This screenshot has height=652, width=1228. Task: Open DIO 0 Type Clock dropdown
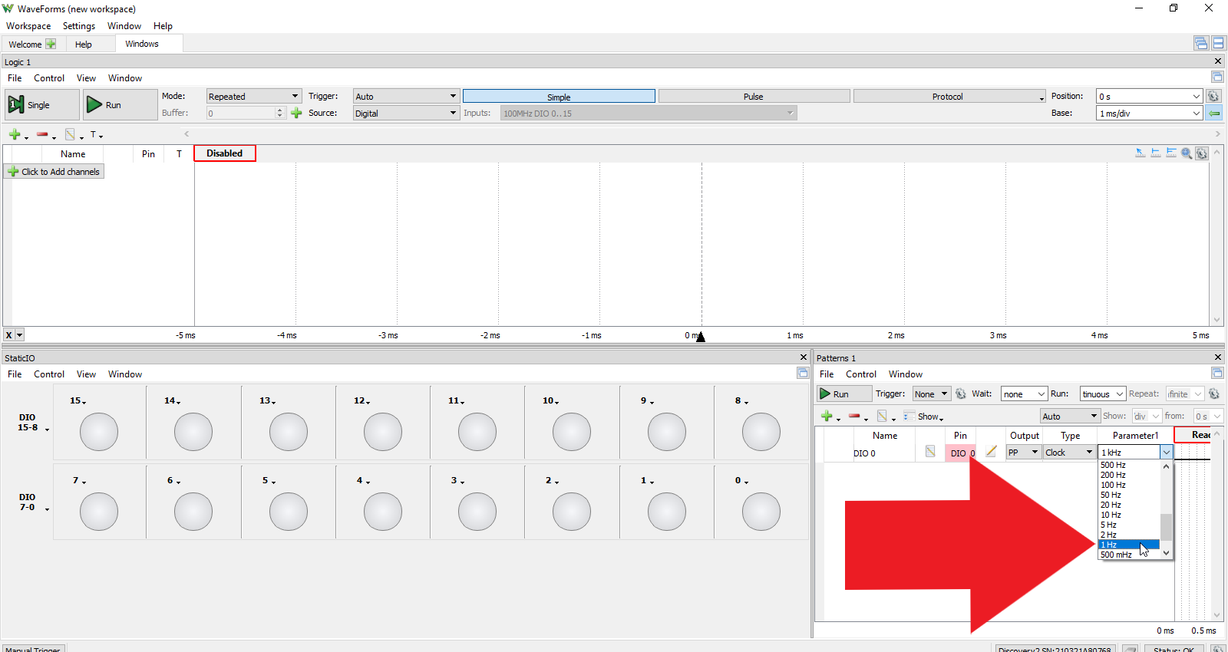(x=1069, y=453)
